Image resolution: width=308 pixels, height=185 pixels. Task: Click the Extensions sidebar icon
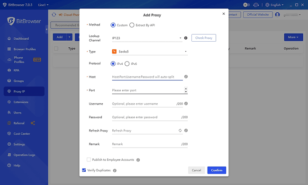click(9, 102)
